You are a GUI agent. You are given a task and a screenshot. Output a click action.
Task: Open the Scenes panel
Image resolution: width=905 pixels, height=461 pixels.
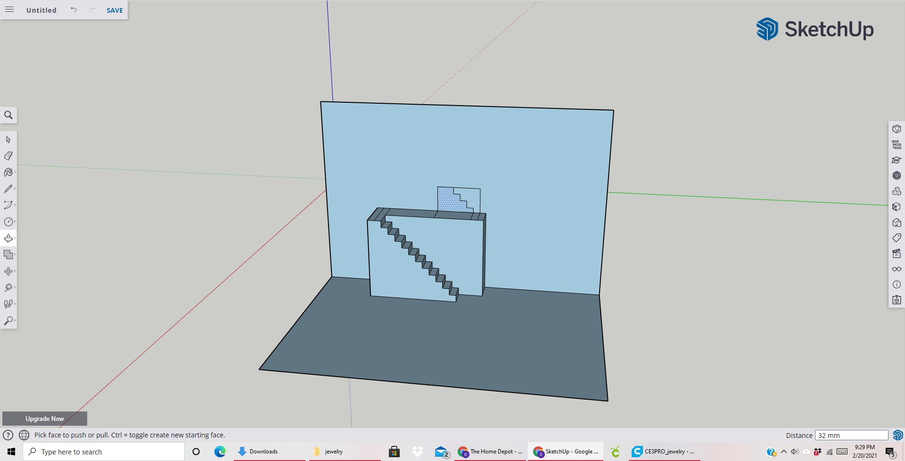897,253
